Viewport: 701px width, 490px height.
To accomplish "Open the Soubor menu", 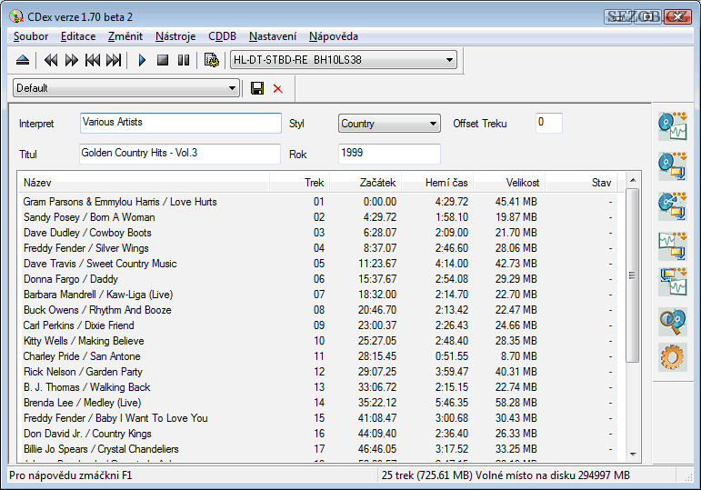I will (x=31, y=36).
